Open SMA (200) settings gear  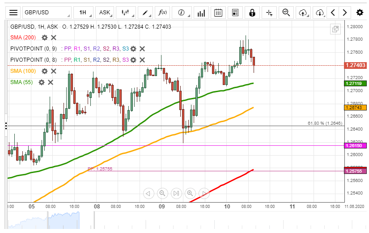[x=44, y=38]
